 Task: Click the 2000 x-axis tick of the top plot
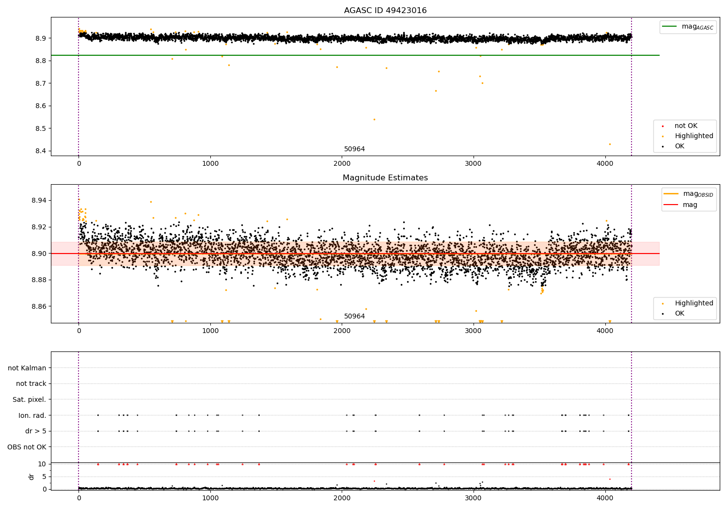[342, 164]
